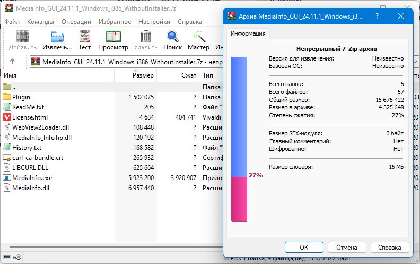
Task: Select the LIBCURL.DLL file icon
Action: point(7,168)
